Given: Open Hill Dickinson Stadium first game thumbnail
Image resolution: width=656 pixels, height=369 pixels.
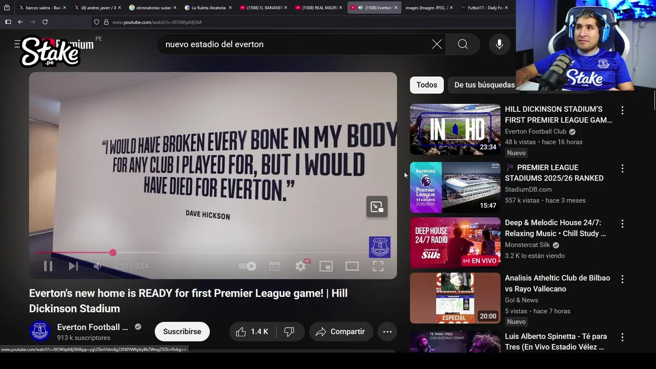Looking at the screenshot, I should (x=455, y=129).
